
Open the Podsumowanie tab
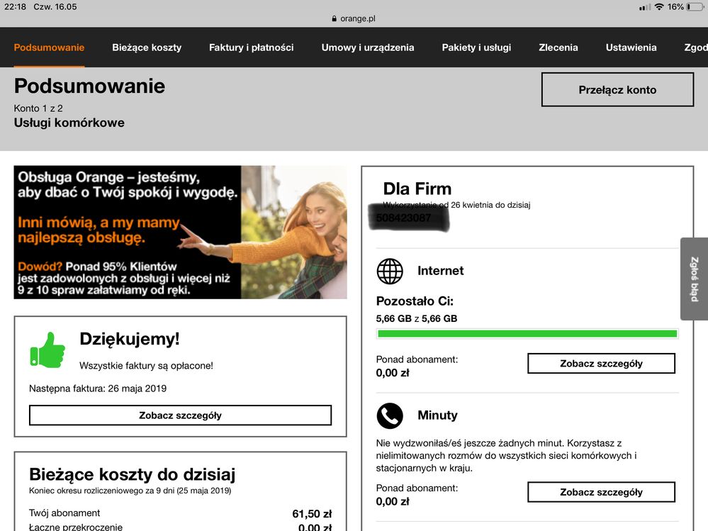pos(49,47)
